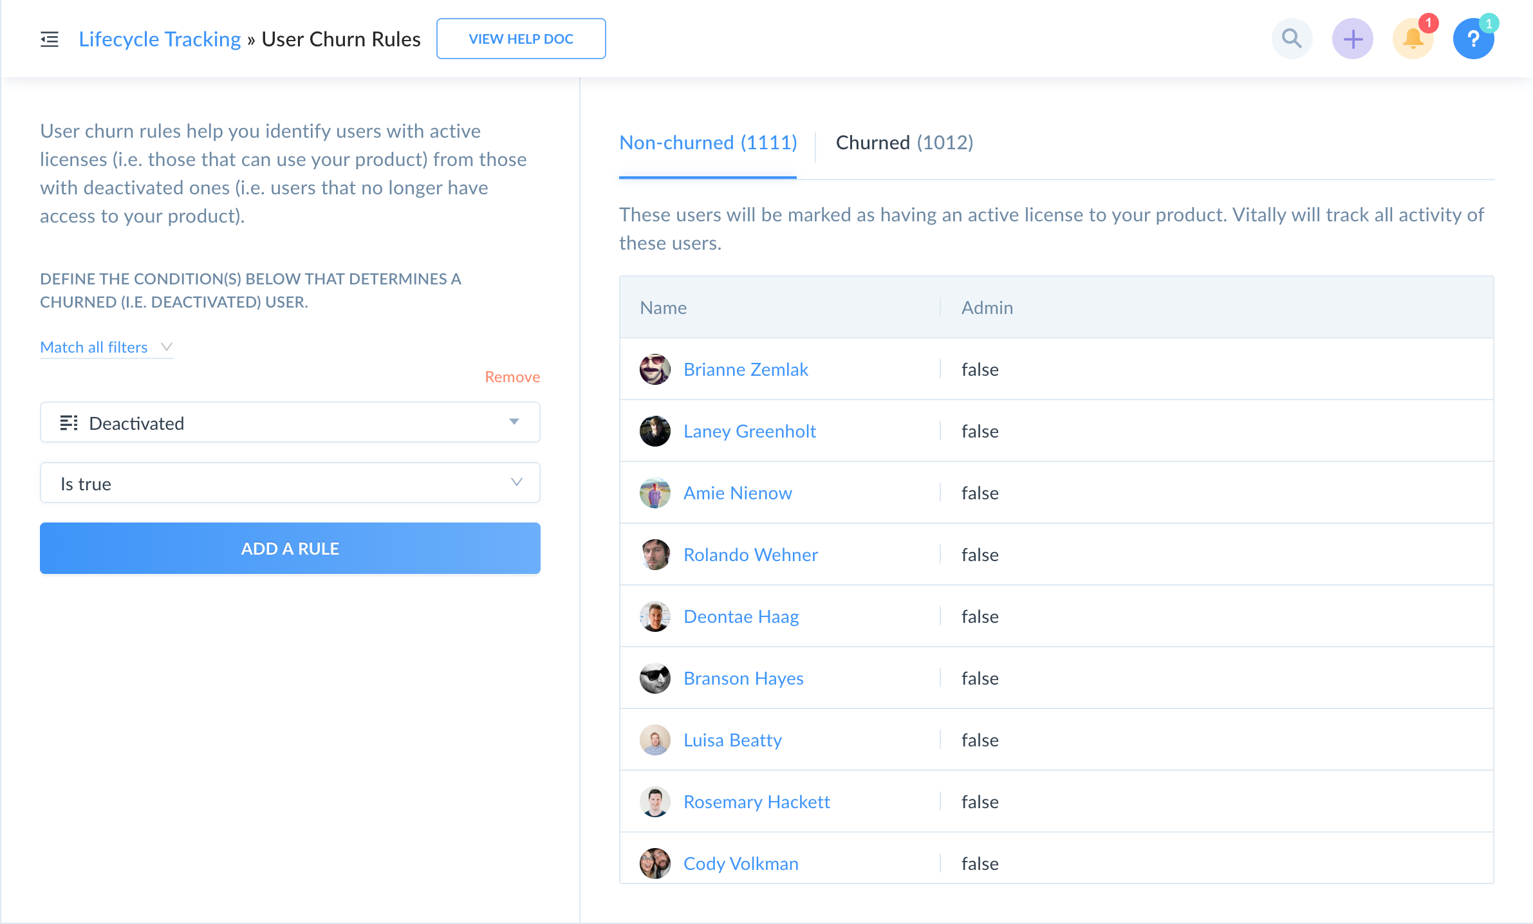Go to Lifecycle Tracking breadcrumb link
Image resolution: width=1533 pixels, height=924 pixels.
pos(160,39)
